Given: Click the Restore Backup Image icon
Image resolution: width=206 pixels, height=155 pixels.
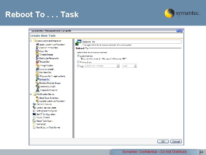Looking at the screenshot, I should 37,83.
